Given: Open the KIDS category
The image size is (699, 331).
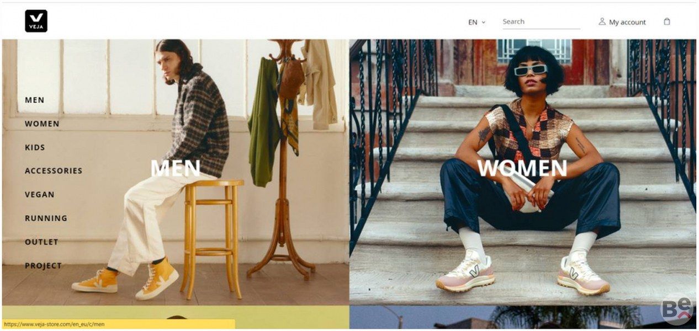Looking at the screenshot, I should (x=35, y=147).
